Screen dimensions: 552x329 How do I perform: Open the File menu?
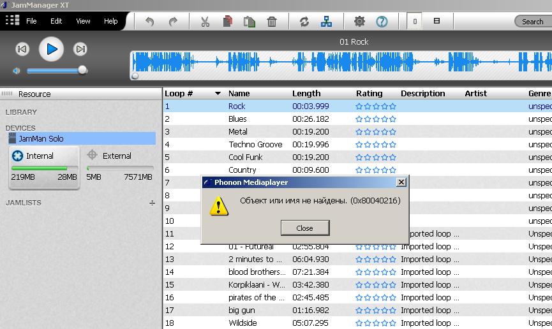pyautogui.click(x=31, y=21)
